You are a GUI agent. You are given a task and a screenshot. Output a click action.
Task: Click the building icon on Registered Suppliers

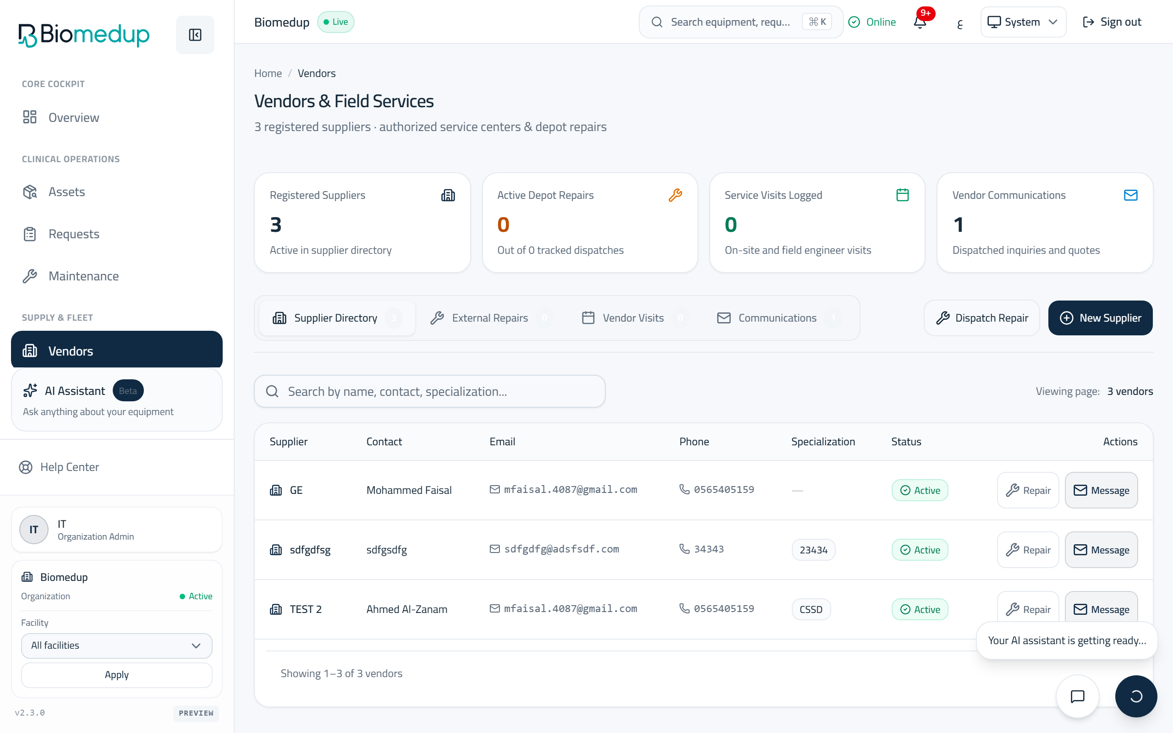point(448,195)
